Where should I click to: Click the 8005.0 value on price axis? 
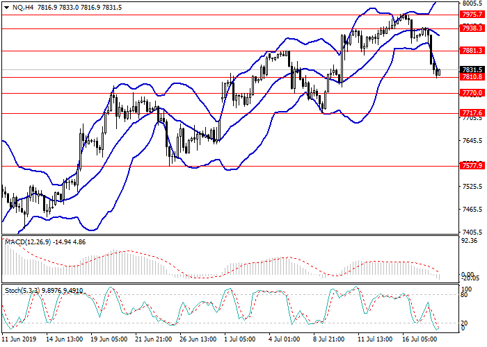pyautogui.click(x=472, y=3)
